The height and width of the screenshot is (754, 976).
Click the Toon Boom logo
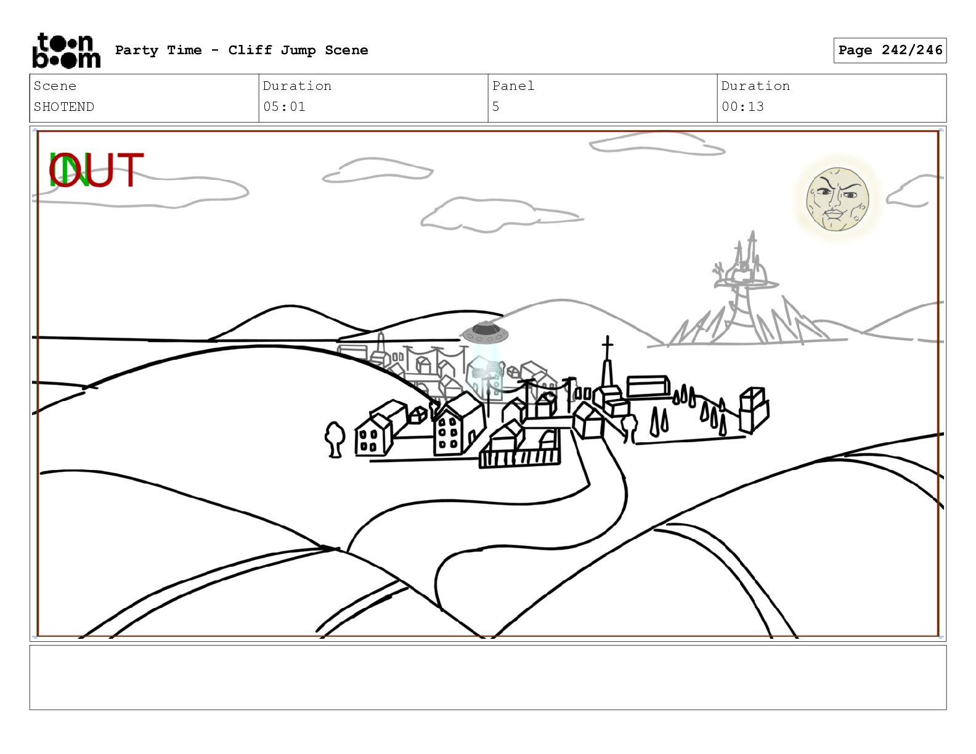click(x=66, y=51)
